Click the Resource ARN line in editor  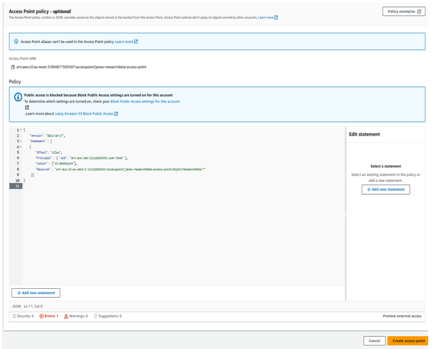[x=121, y=169]
